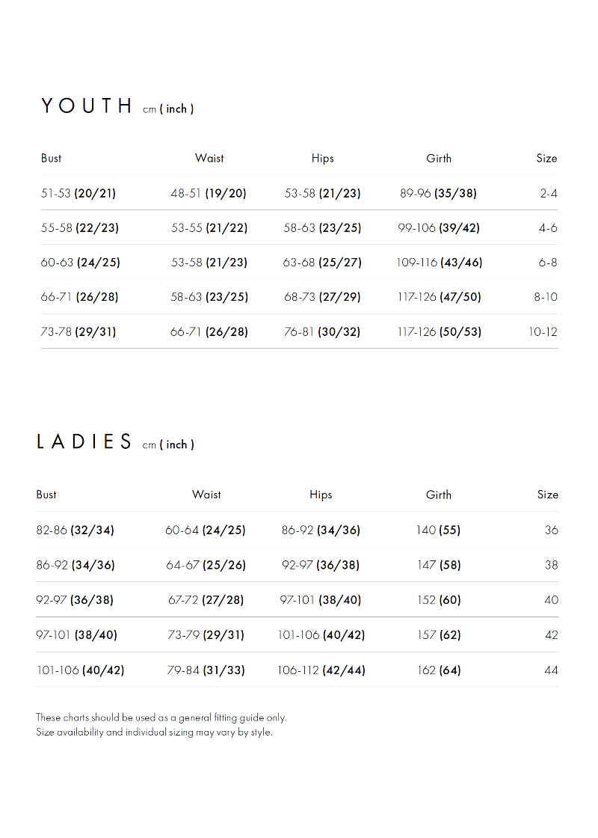Click Youth size 2-4
Screen dimensions: 598x838
pyautogui.click(x=549, y=193)
